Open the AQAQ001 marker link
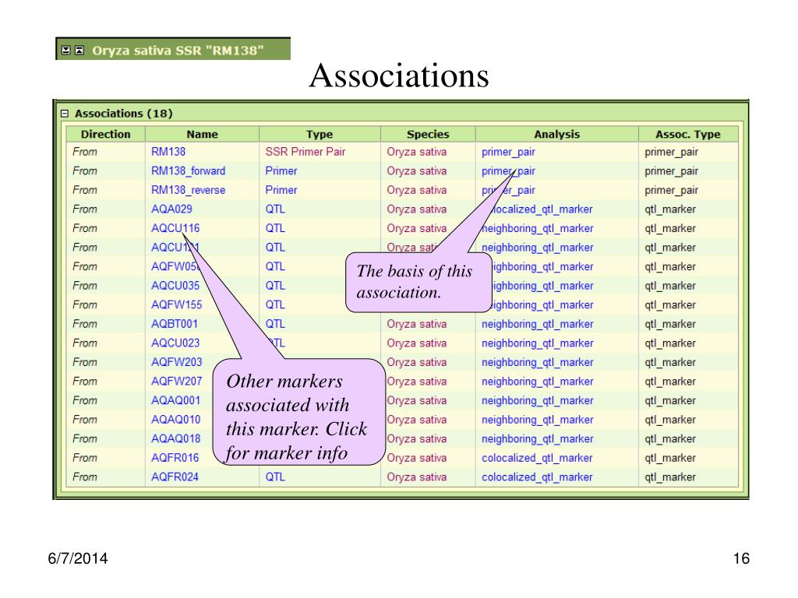This screenshot has height=598, width=798. [x=175, y=401]
